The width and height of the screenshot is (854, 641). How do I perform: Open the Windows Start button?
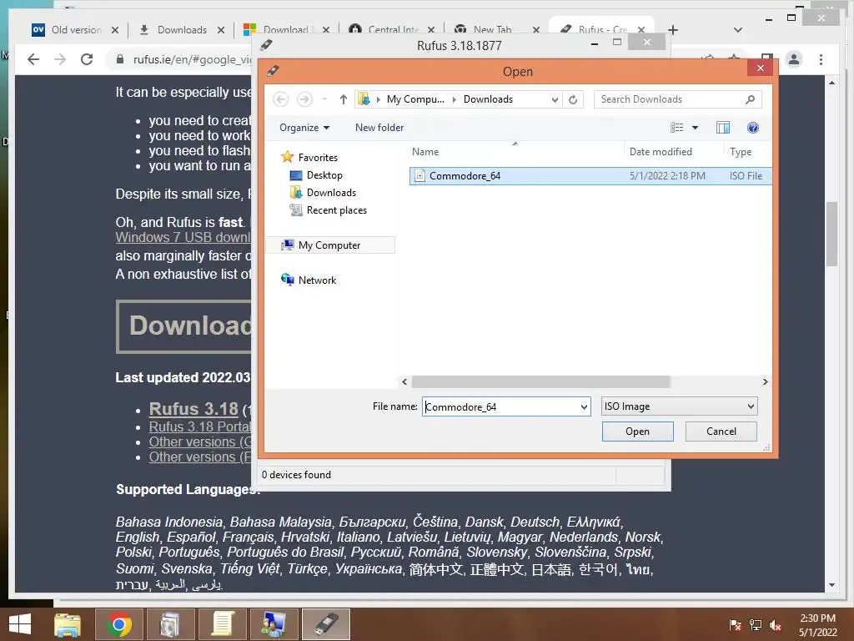(x=20, y=624)
